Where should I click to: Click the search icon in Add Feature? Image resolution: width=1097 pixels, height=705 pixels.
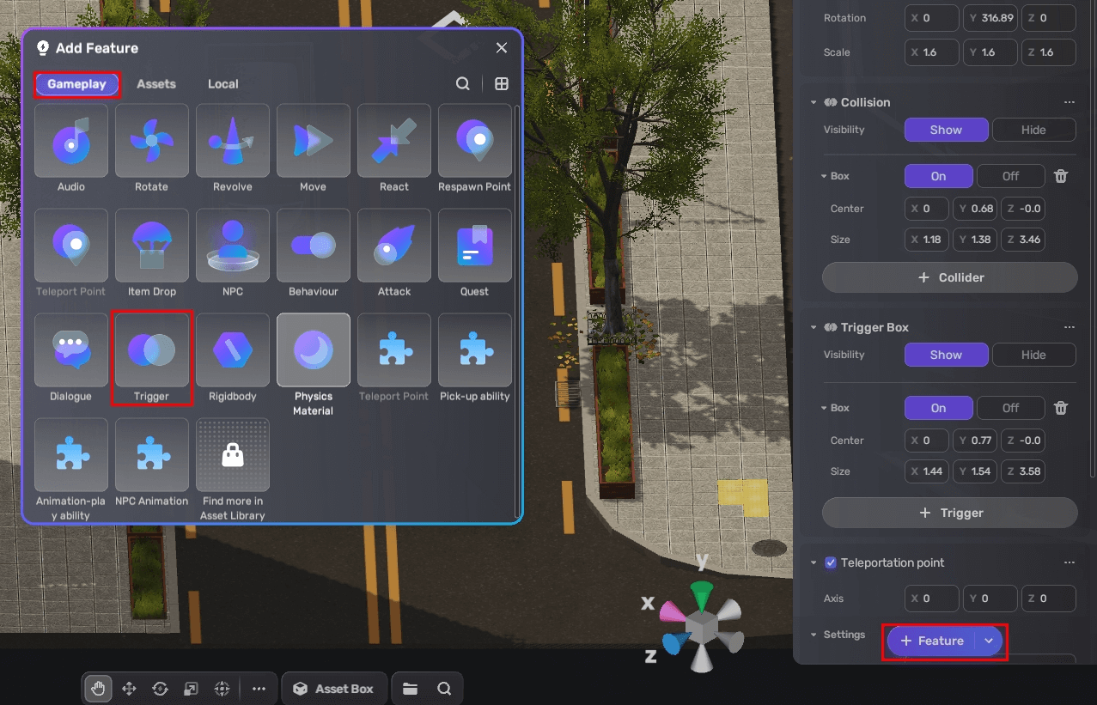(462, 84)
